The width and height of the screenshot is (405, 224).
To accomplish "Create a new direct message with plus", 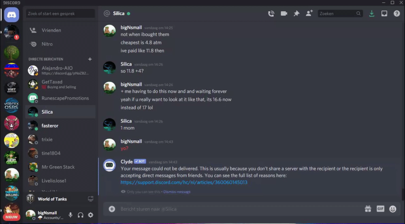I will [x=90, y=59].
